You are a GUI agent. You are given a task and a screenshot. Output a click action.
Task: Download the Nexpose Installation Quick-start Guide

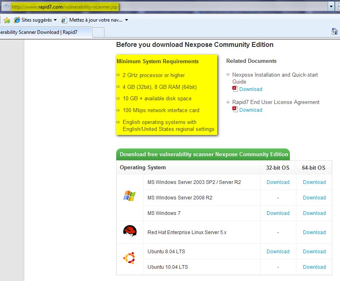[251, 89]
